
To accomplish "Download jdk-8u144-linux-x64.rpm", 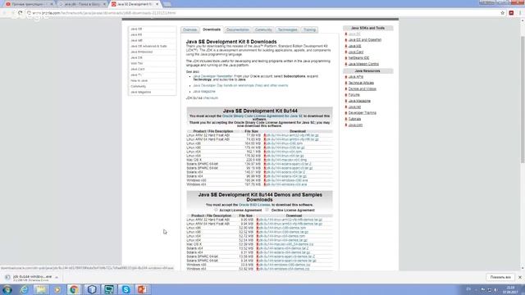I will (284, 152).
